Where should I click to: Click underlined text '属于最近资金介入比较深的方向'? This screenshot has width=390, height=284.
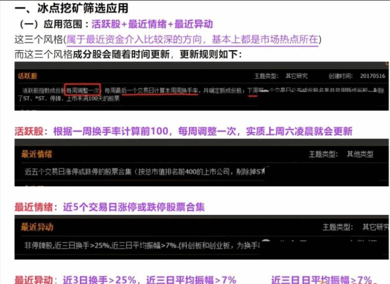[134, 40]
